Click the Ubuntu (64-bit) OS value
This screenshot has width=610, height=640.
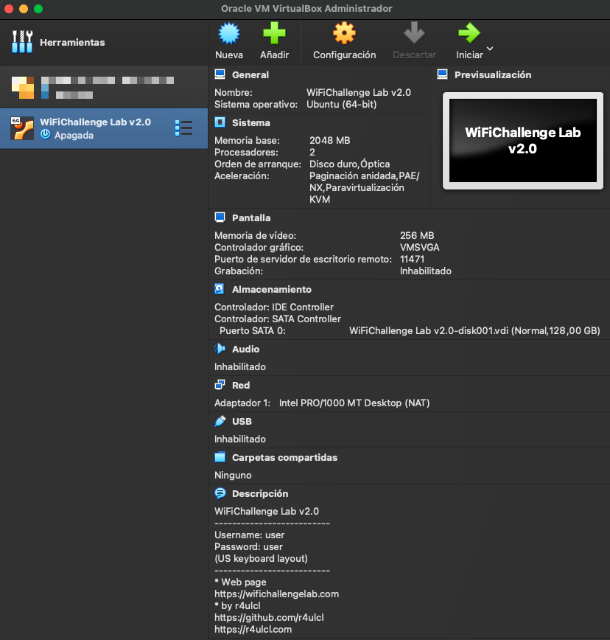coord(341,104)
